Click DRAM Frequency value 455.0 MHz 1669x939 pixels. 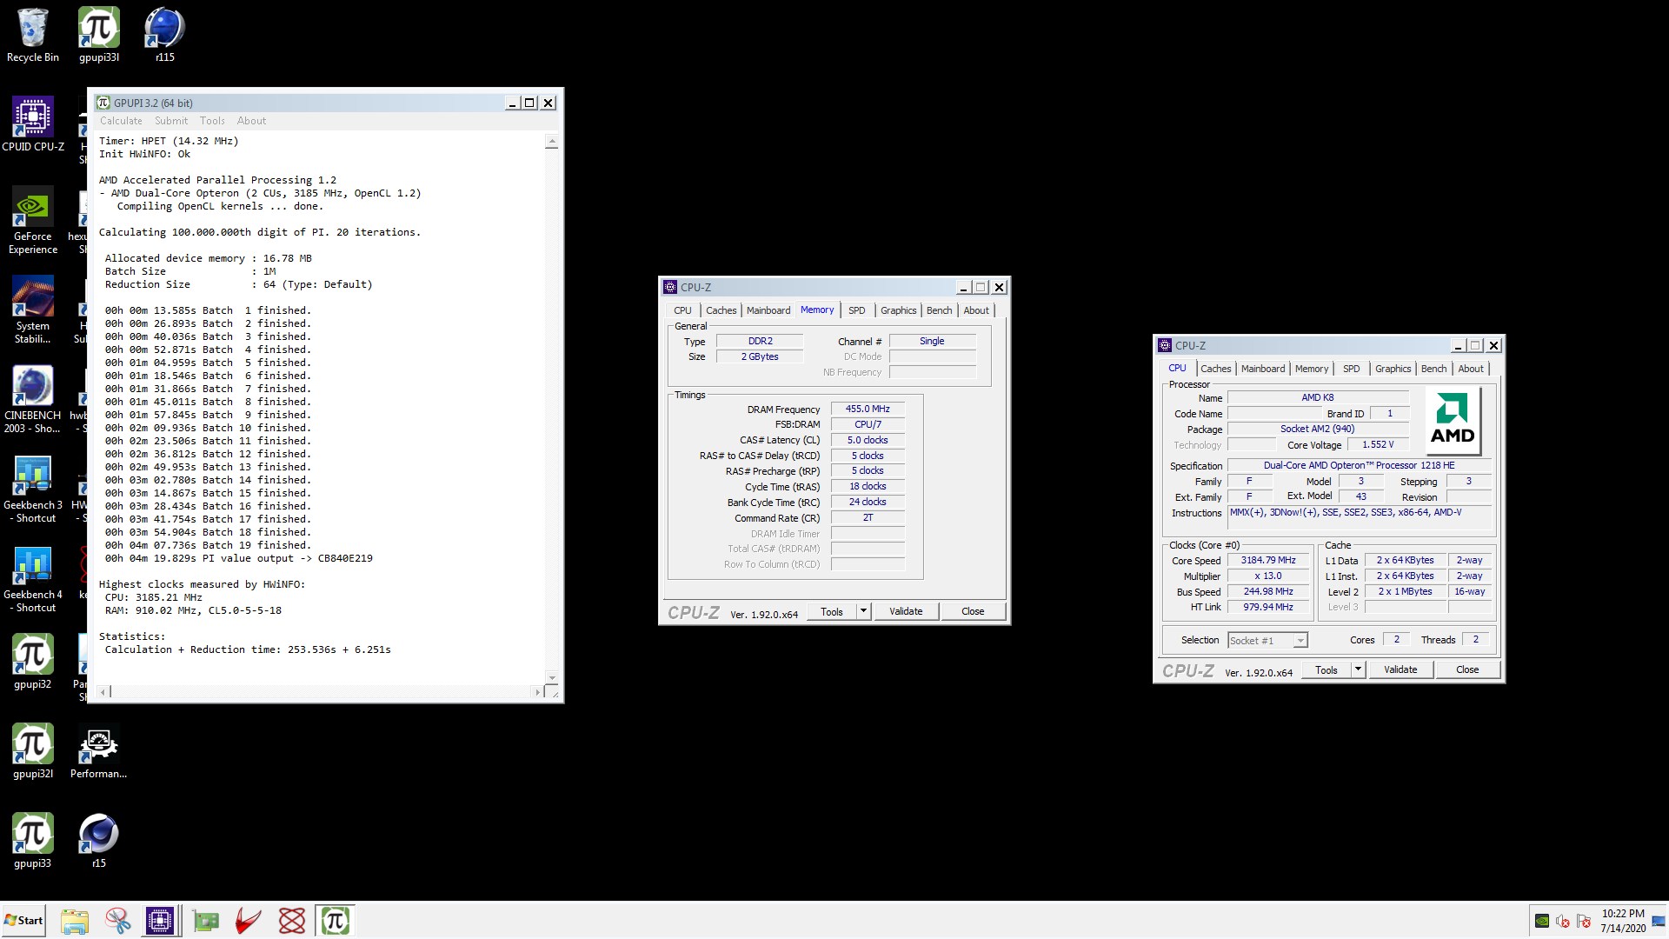pos(868,409)
